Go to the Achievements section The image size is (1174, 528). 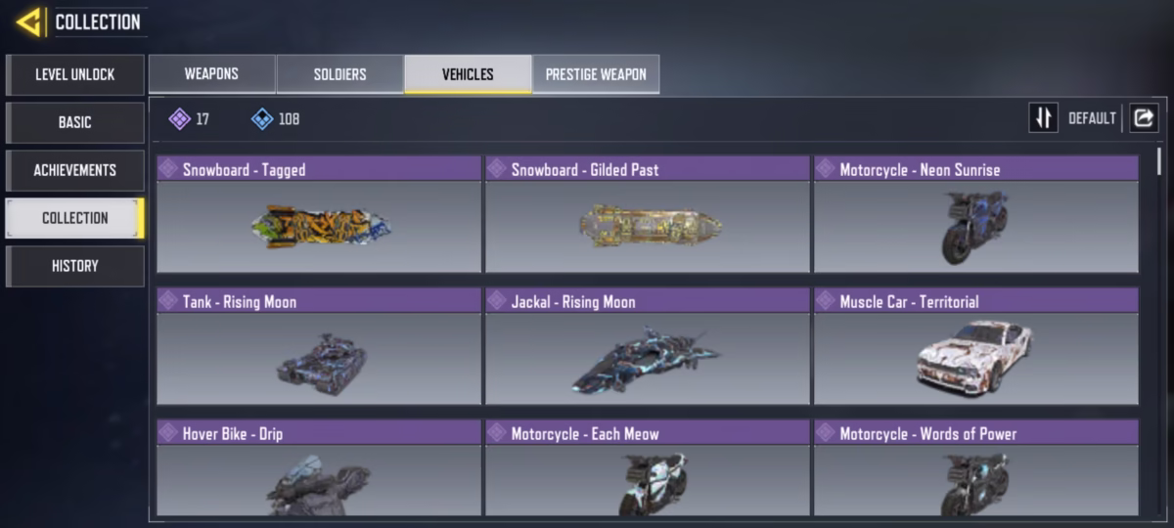75,170
